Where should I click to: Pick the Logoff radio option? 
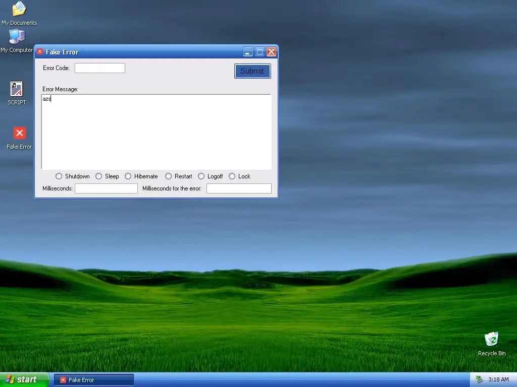point(201,176)
